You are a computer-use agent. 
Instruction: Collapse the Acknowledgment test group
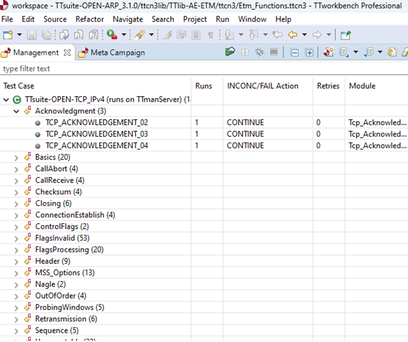[17, 111]
